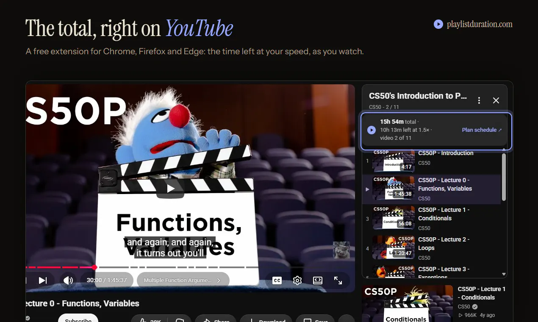Screen dimensions: 538x322
Task: Open the Lecture 1 Conditionals thumbnail in playlist panel
Action: click(x=394, y=218)
